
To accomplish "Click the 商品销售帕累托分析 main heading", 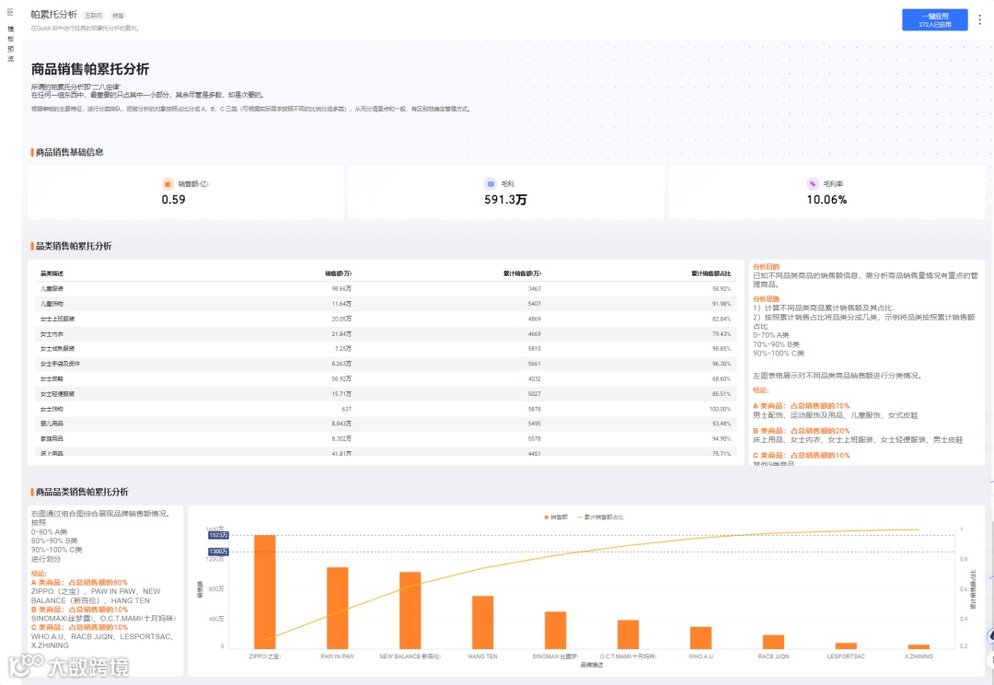I will 90,69.
